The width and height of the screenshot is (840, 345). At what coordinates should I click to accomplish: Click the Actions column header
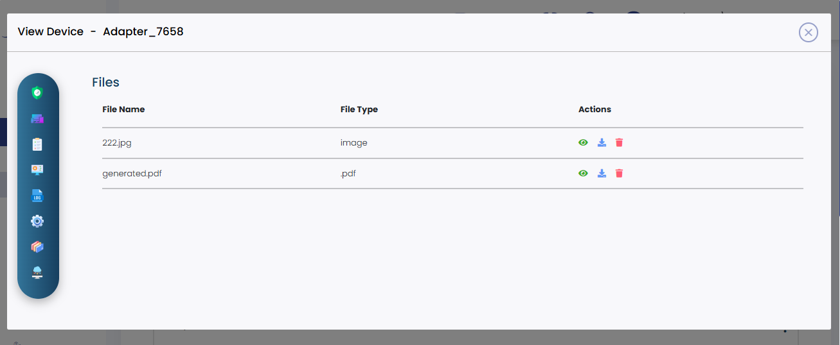[x=594, y=110]
